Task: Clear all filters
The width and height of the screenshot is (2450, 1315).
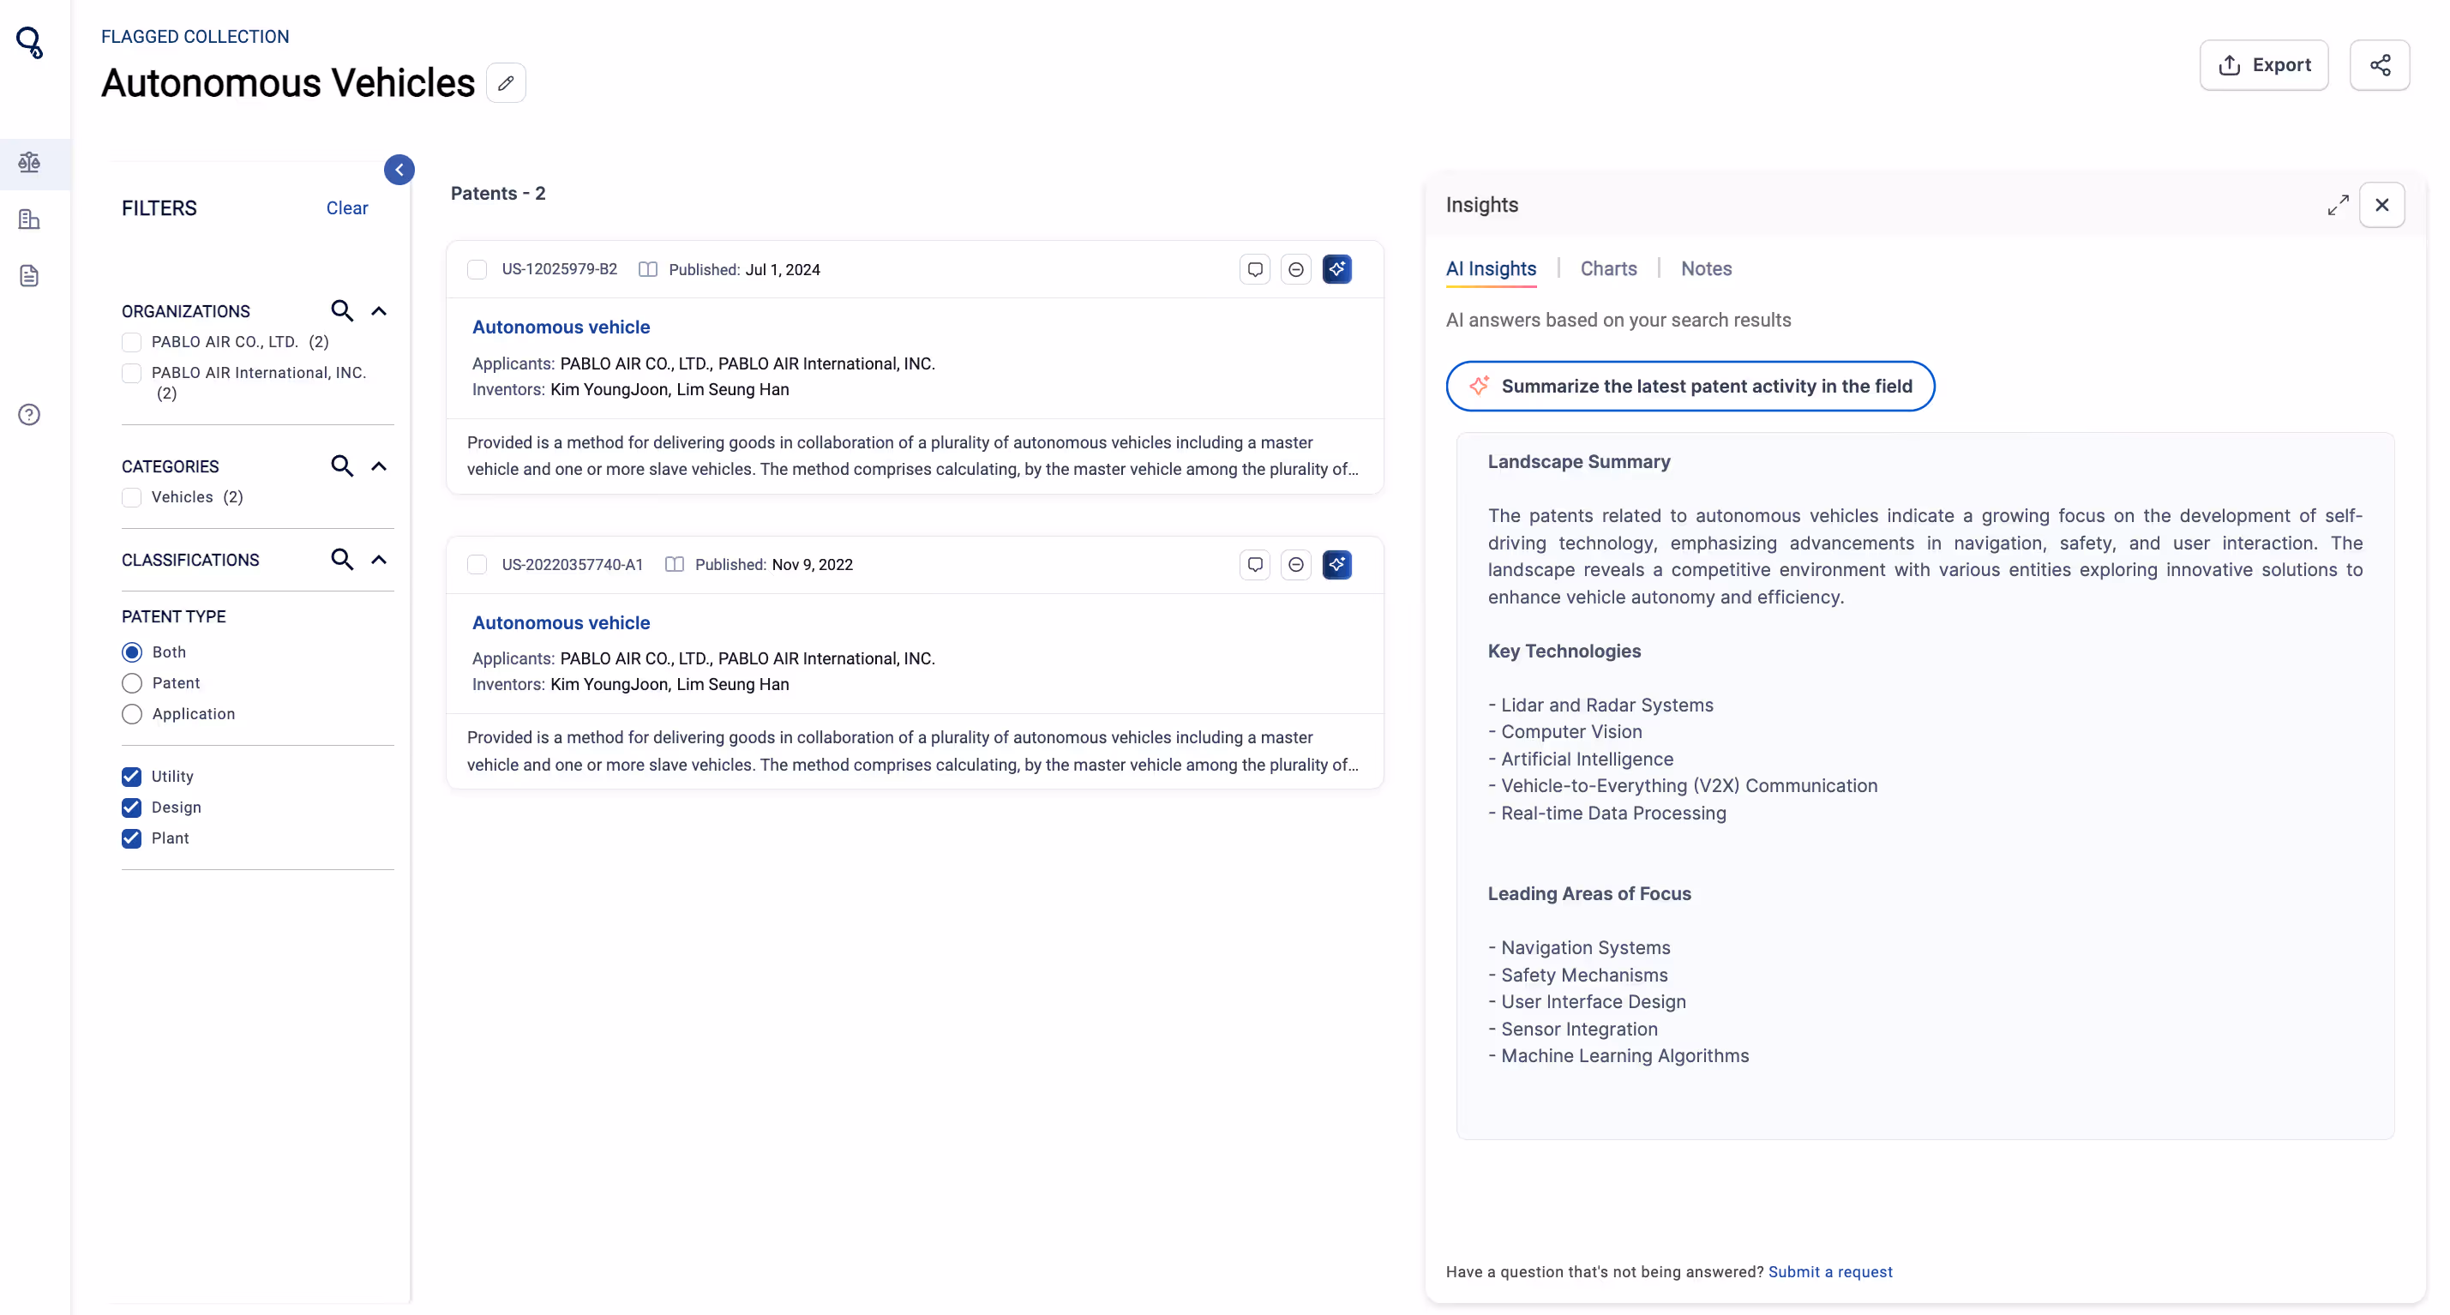Action: 347,208
